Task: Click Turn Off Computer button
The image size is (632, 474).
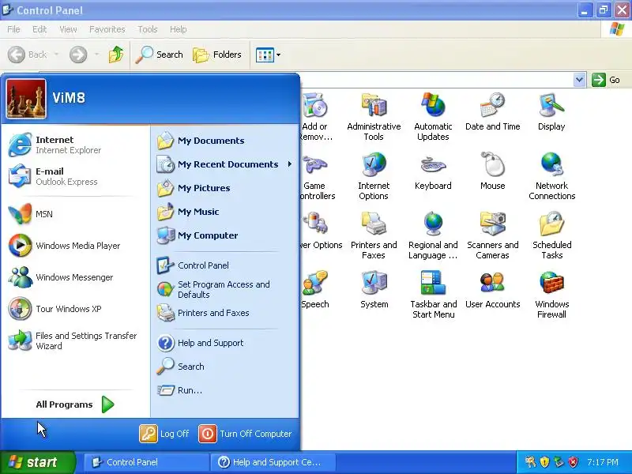Action: click(245, 434)
